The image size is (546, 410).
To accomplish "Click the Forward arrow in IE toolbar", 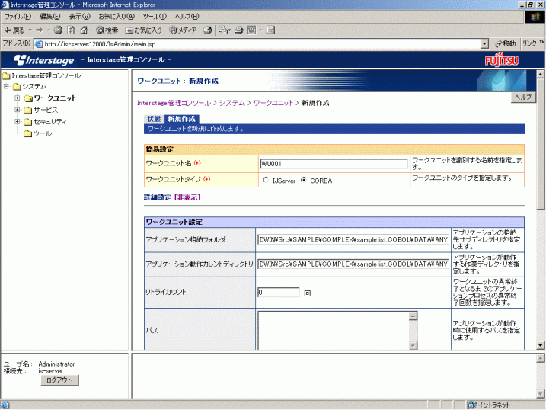I will click(x=40, y=30).
